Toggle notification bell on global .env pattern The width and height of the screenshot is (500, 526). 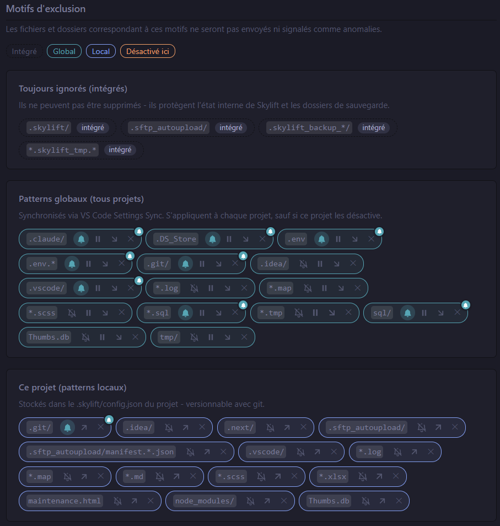point(321,239)
